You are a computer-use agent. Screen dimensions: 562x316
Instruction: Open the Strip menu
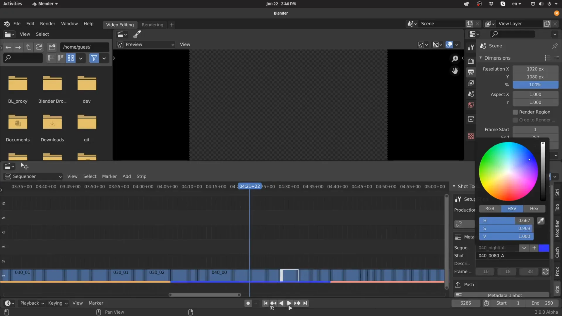click(x=141, y=176)
